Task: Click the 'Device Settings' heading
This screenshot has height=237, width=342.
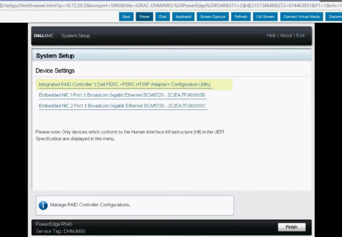Action: (55, 70)
